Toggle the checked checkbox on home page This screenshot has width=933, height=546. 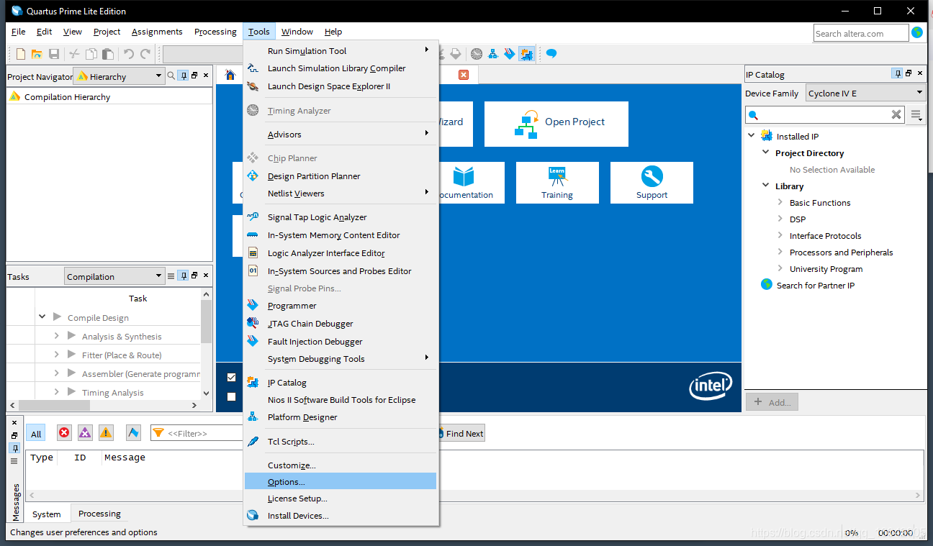[x=231, y=377]
